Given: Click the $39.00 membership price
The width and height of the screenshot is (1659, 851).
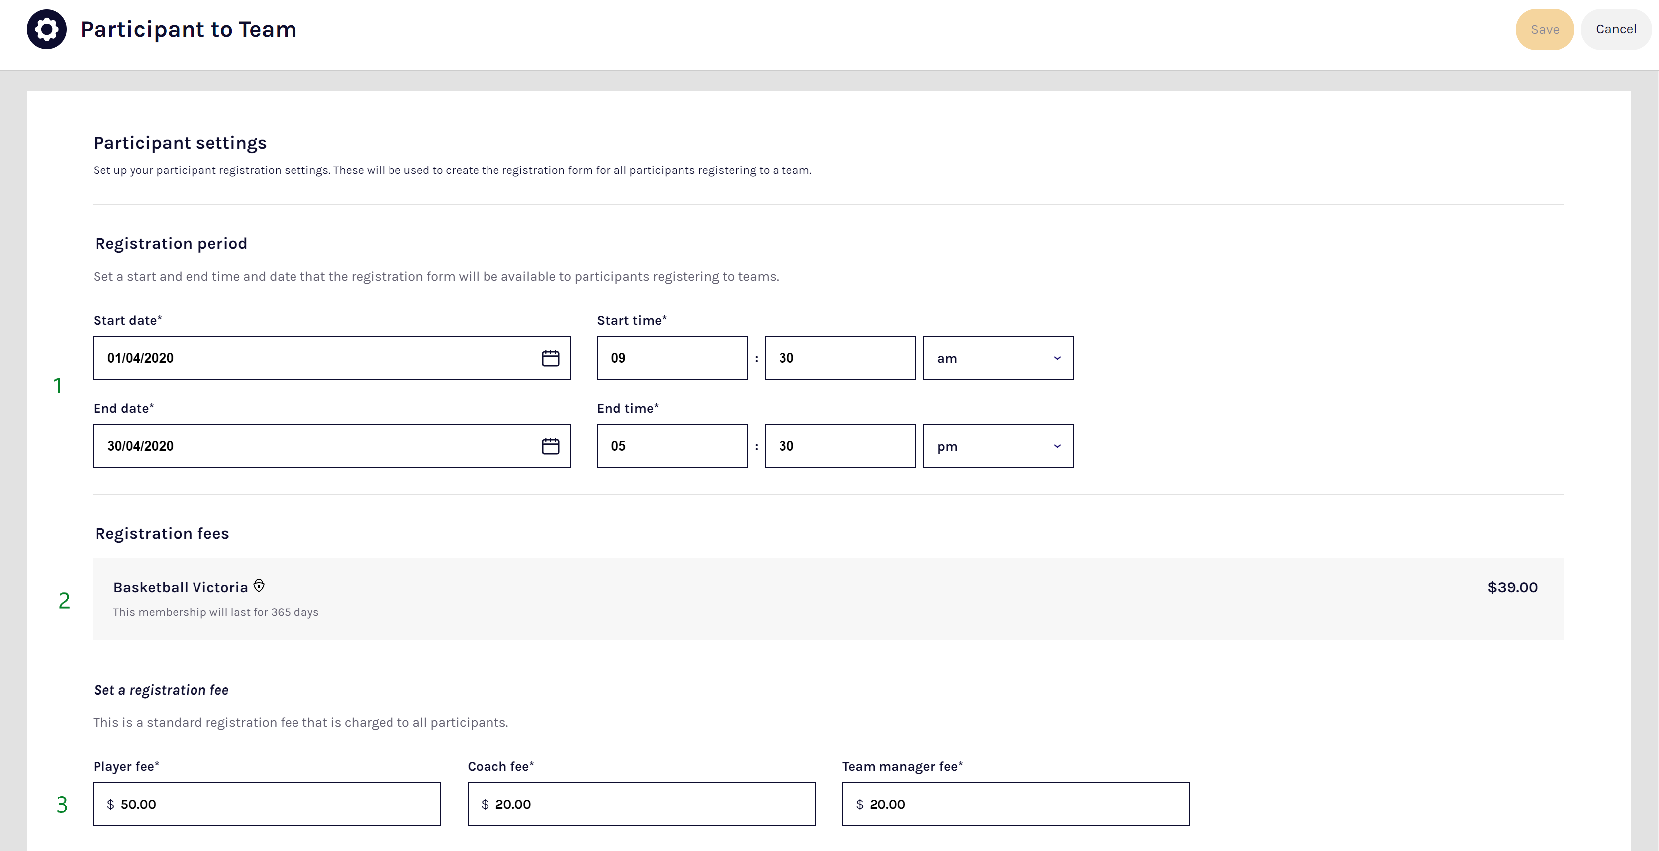Looking at the screenshot, I should point(1512,588).
